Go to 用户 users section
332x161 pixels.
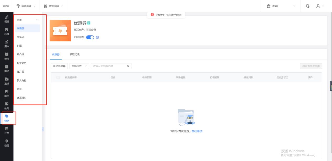click(7, 44)
